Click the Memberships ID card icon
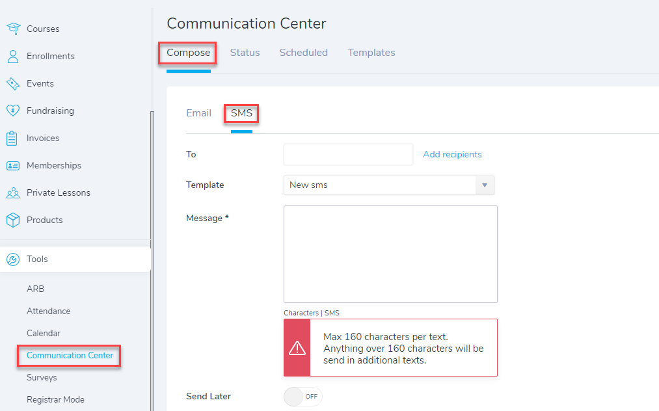Viewport: 659px width, 411px height. (x=13, y=166)
